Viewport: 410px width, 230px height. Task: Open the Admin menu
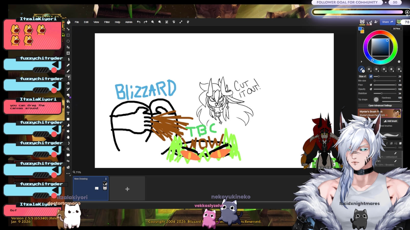click(x=129, y=22)
